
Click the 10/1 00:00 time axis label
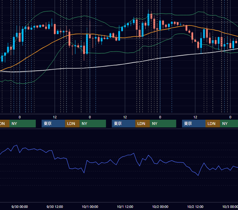[x=90, y=206]
